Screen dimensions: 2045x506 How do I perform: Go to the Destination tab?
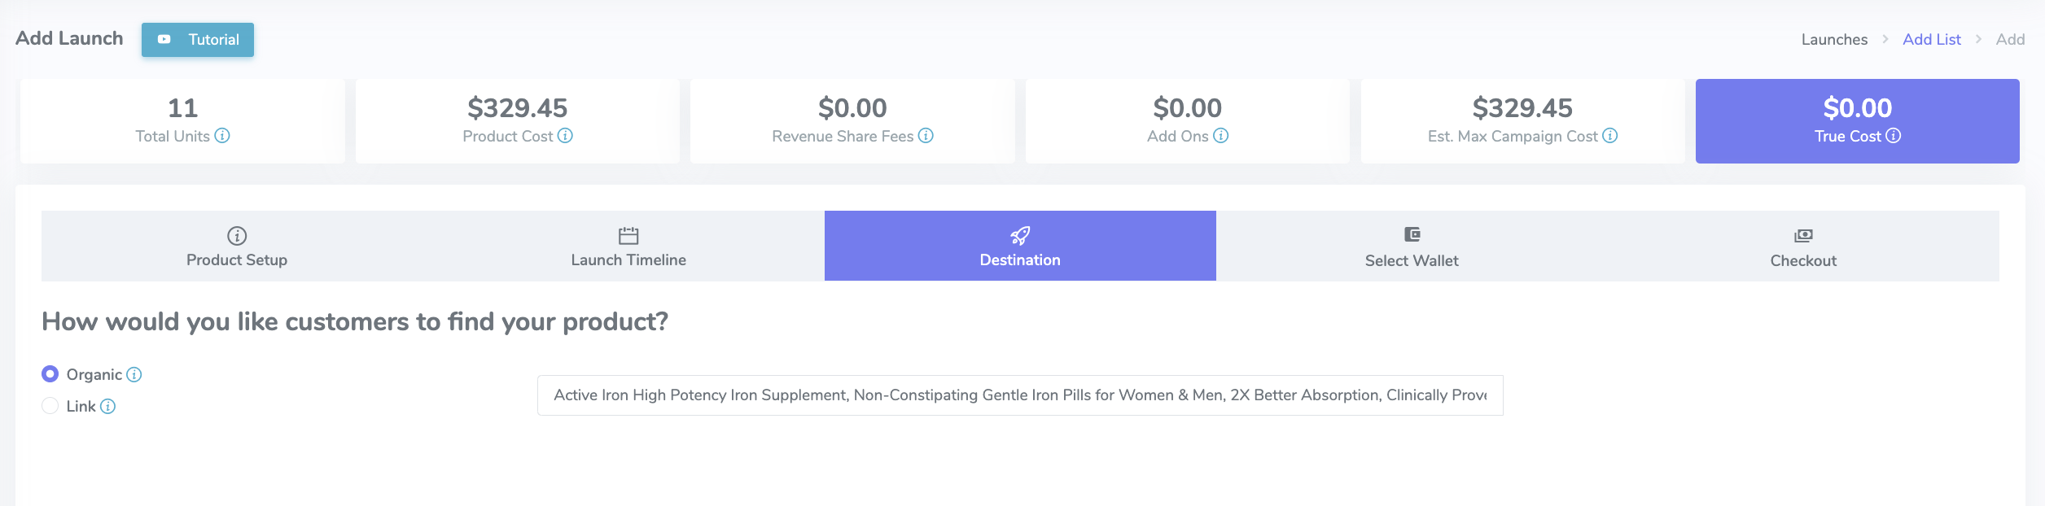pyautogui.click(x=1020, y=246)
